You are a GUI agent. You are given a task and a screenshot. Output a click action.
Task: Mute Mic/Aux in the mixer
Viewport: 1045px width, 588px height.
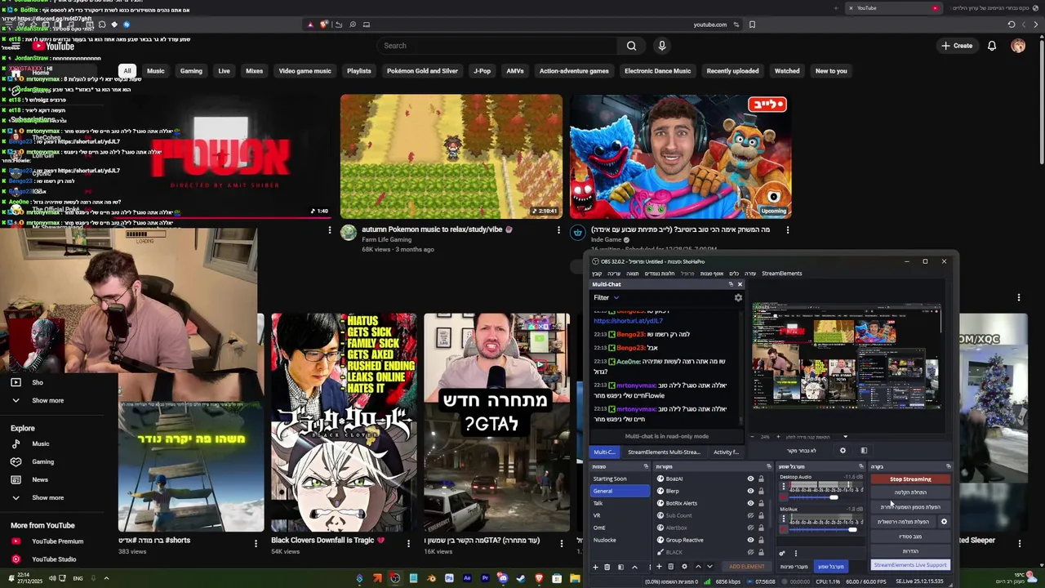pos(784,529)
